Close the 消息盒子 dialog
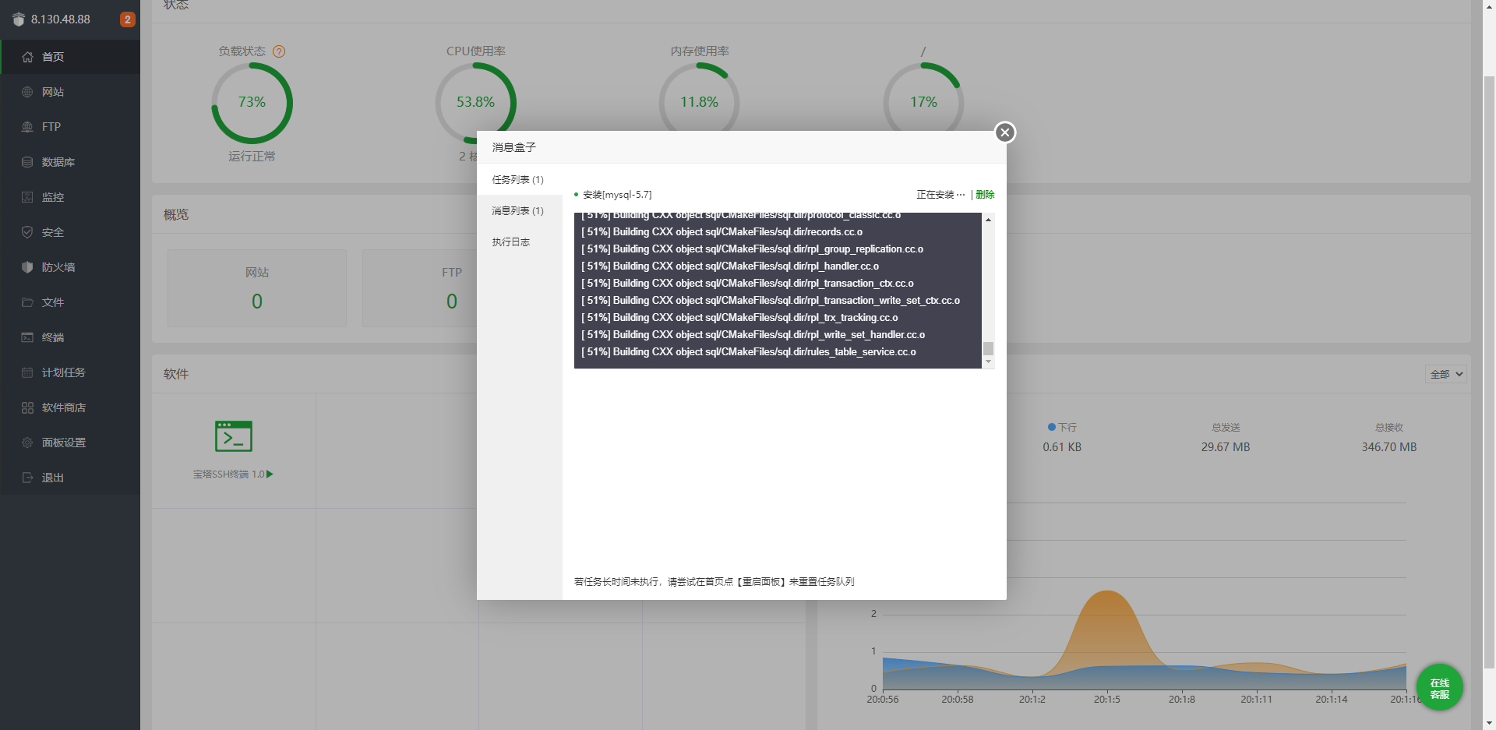Screen dimensions: 1496x730 1005,132
